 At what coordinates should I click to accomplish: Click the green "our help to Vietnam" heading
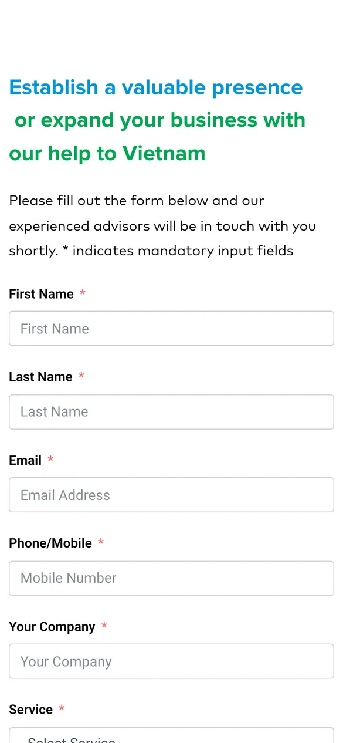(x=107, y=153)
